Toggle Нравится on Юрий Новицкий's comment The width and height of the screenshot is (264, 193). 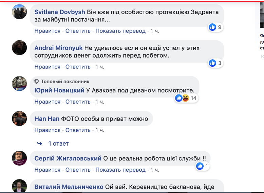tap(47, 102)
